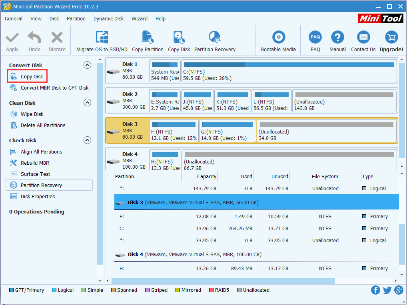Open the Facebook share icon

point(375,290)
